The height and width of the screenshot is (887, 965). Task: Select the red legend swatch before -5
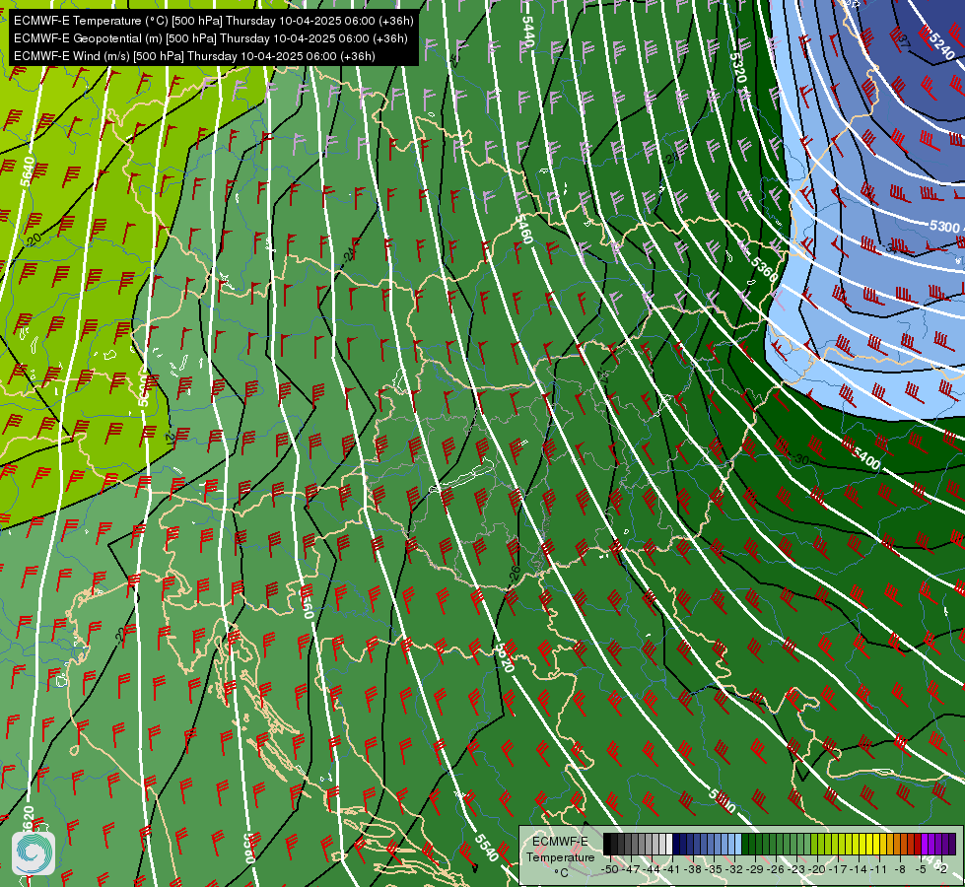point(918,844)
